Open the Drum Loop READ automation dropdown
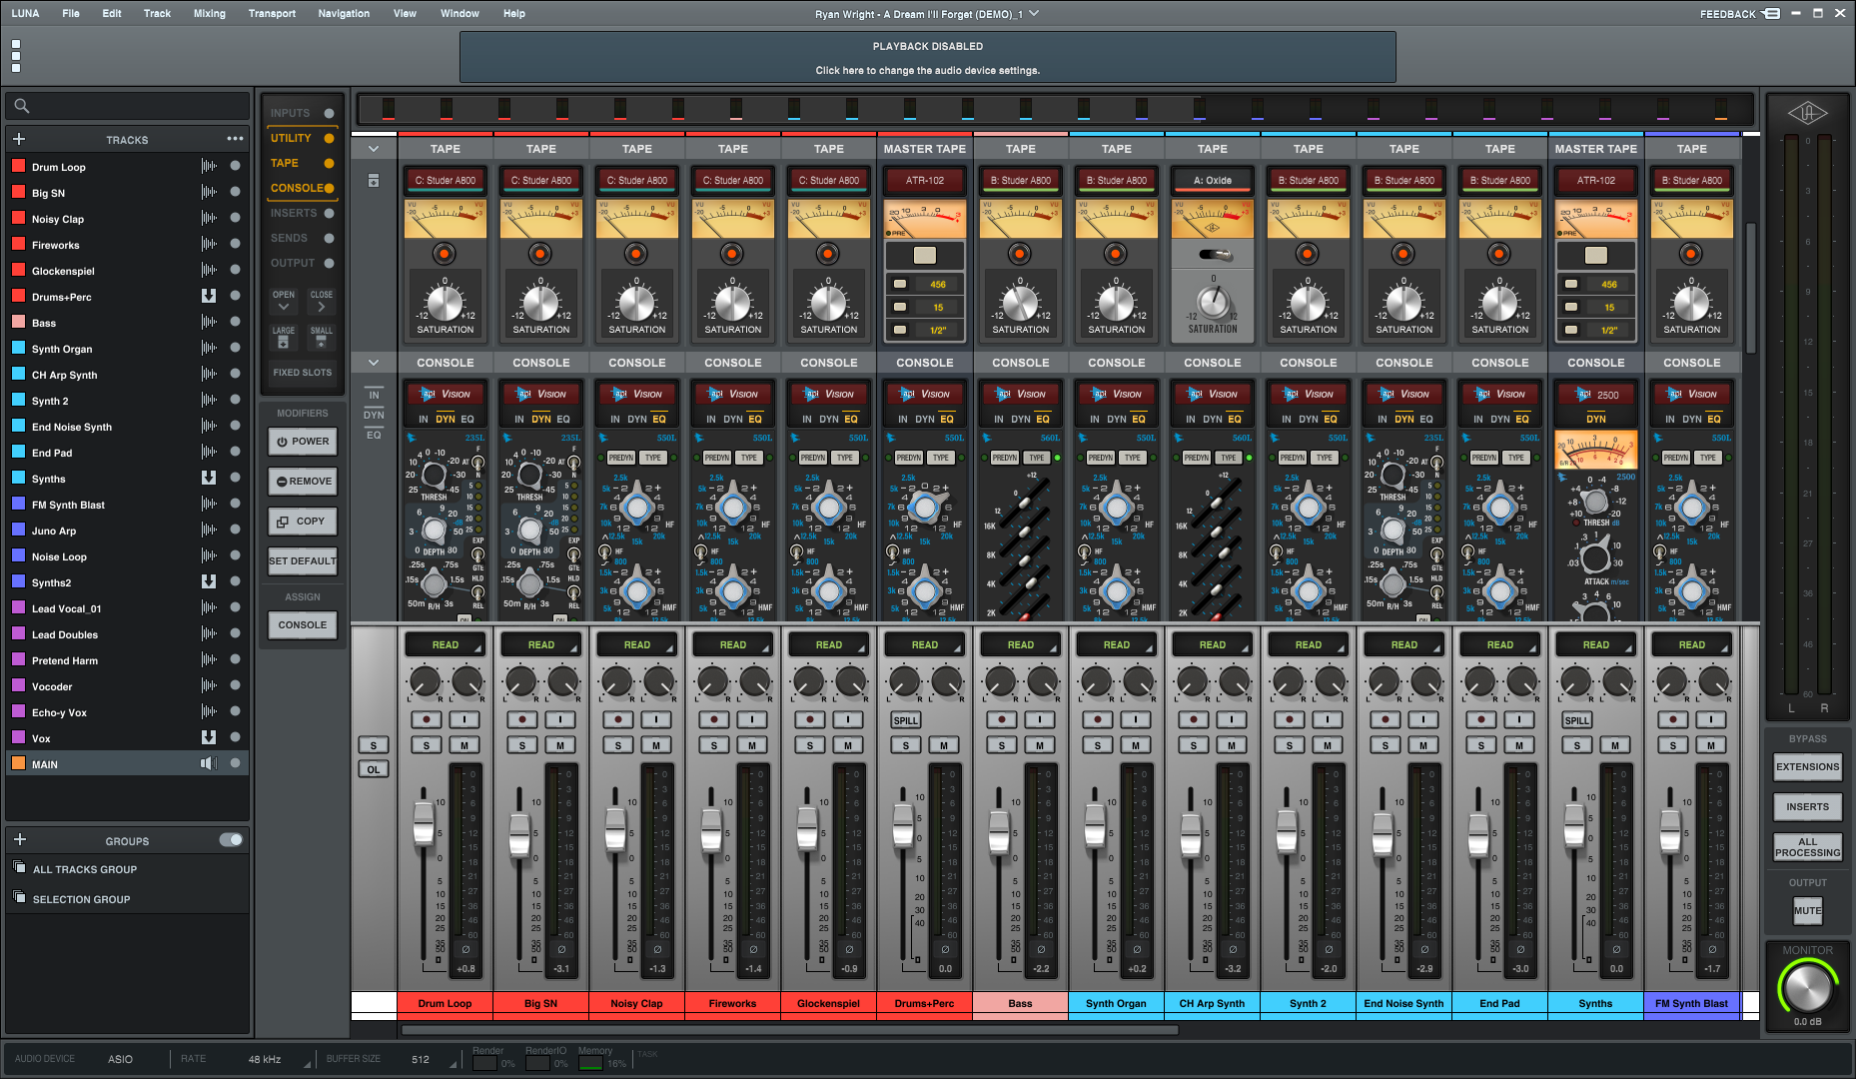This screenshot has height=1079, width=1856. pyautogui.click(x=446, y=645)
